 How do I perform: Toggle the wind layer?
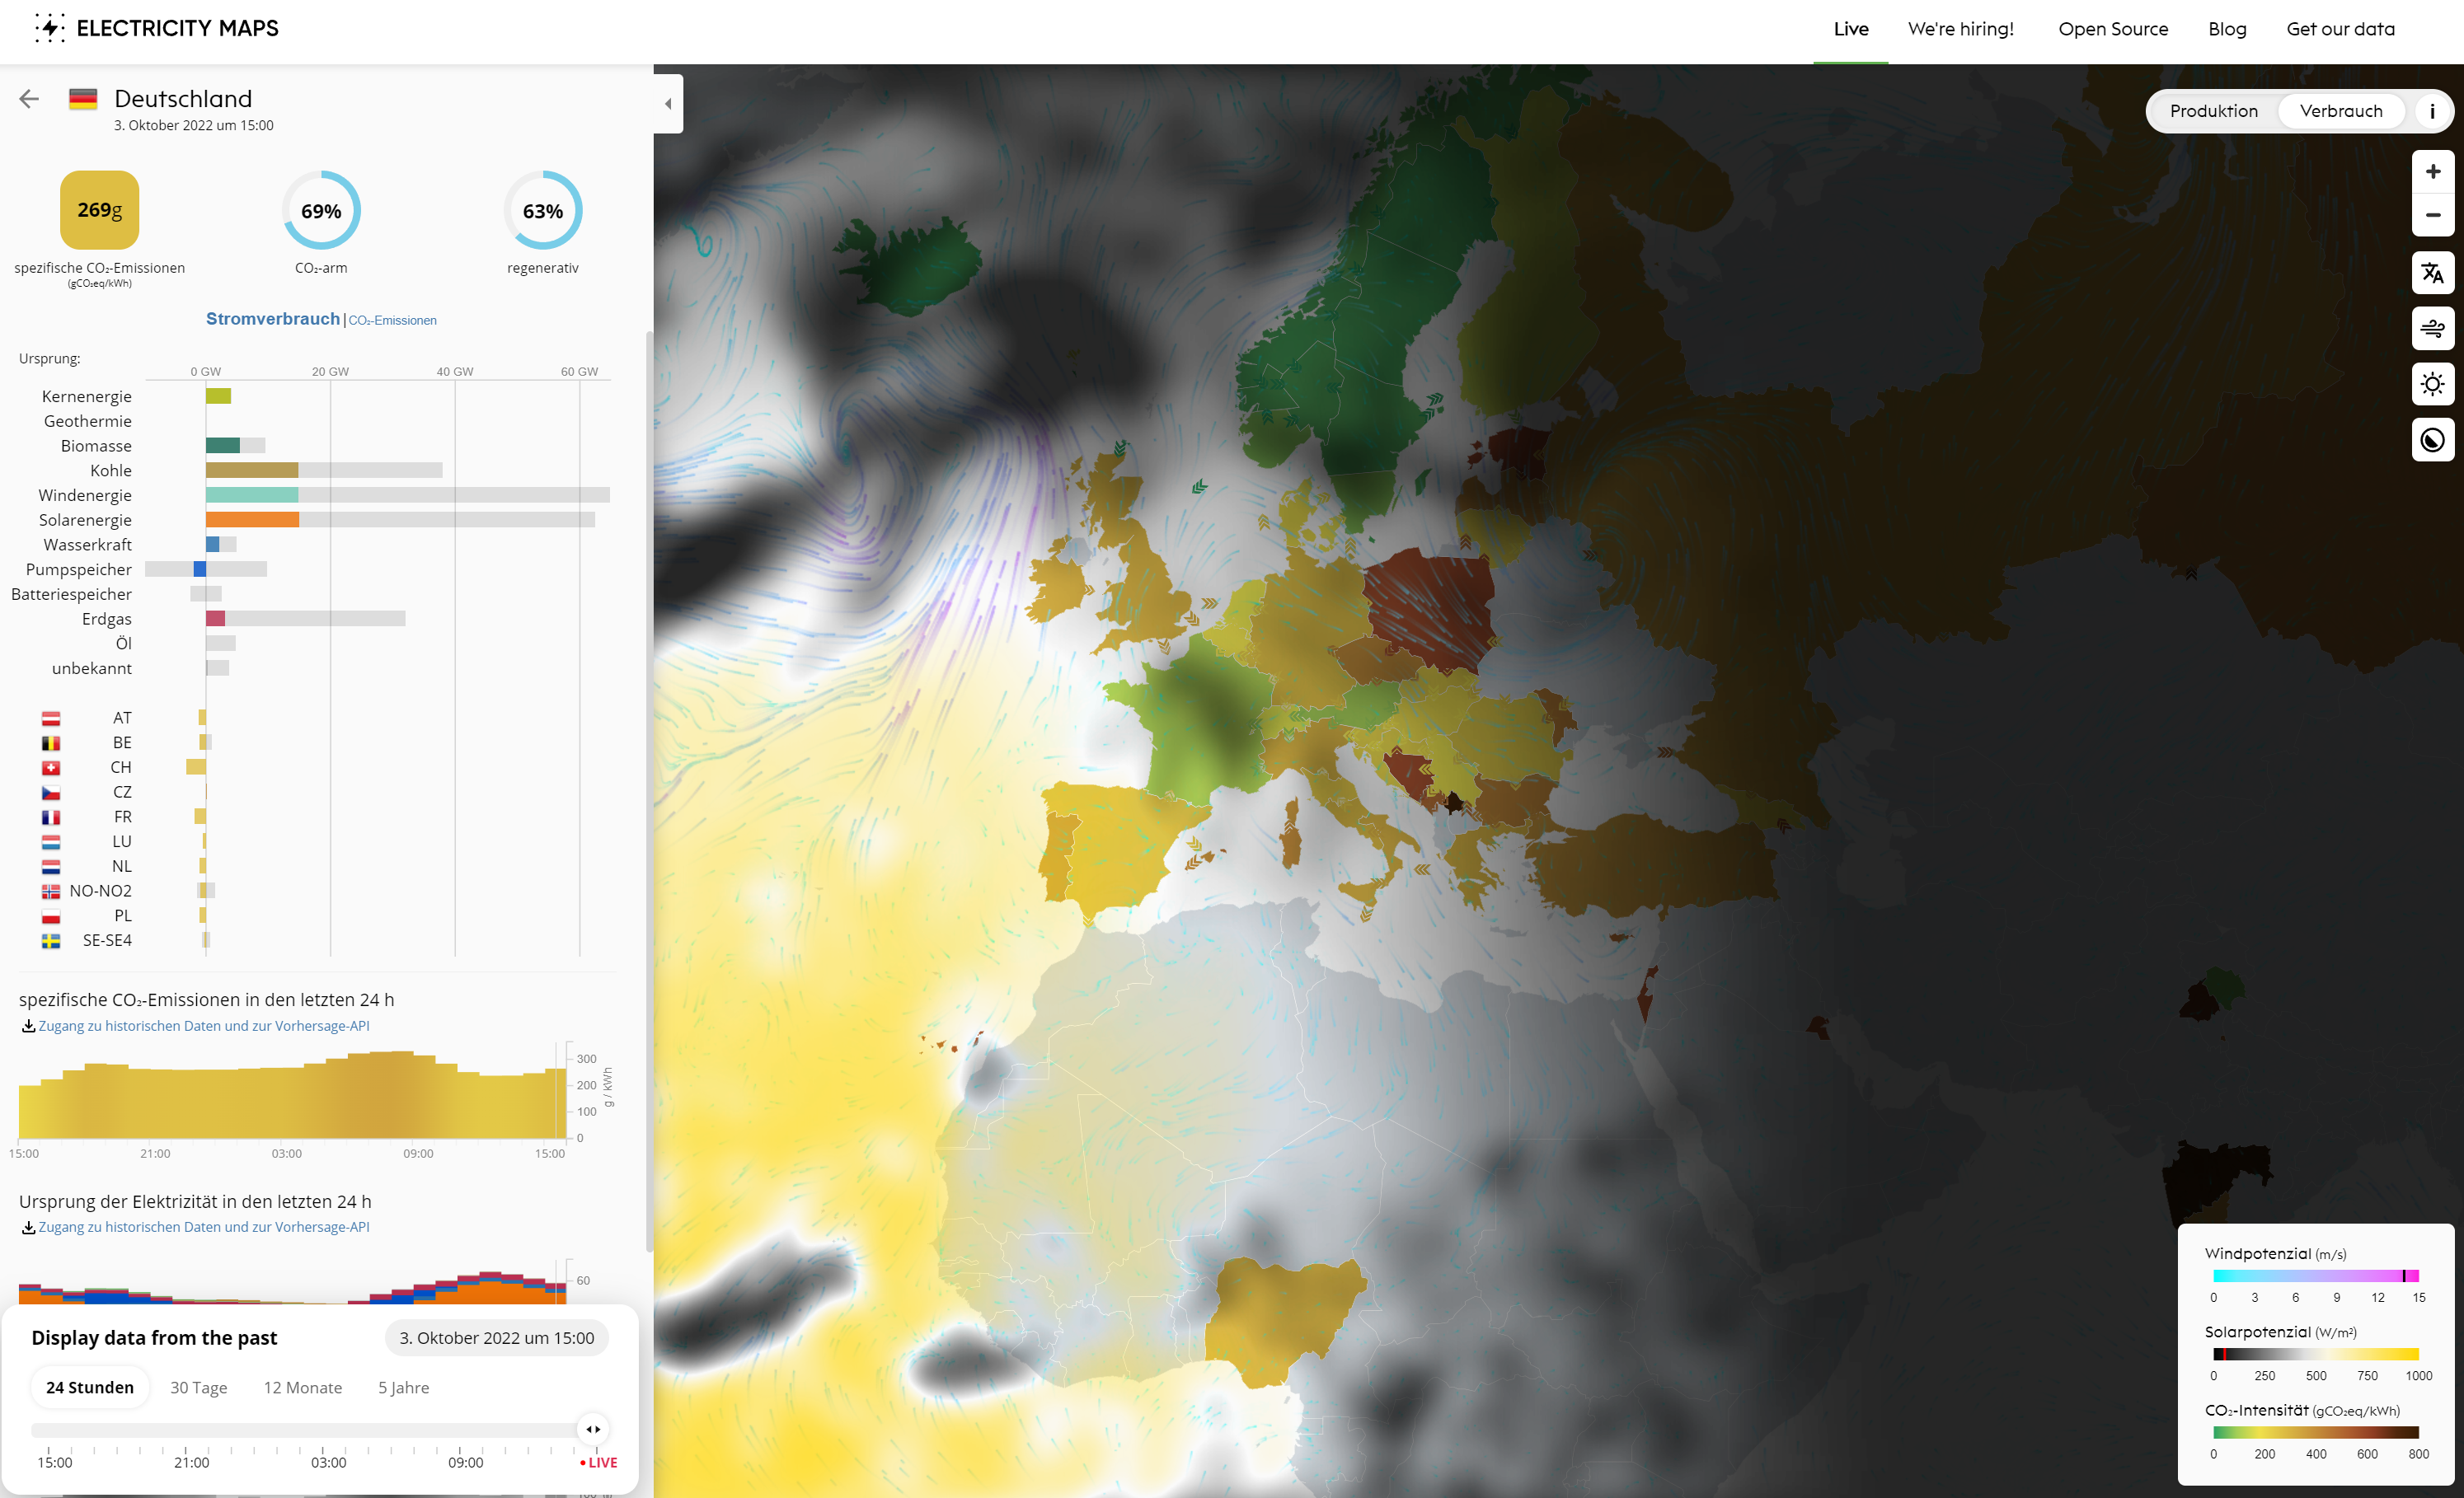pyautogui.click(x=2432, y=329)
